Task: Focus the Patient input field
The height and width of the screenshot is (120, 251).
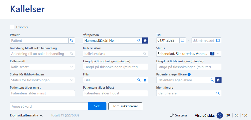Action: (39, 41)
